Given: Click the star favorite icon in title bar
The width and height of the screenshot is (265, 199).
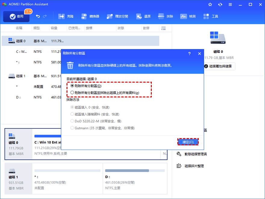Looking at the screenshot, I should [x=210, y=5].
